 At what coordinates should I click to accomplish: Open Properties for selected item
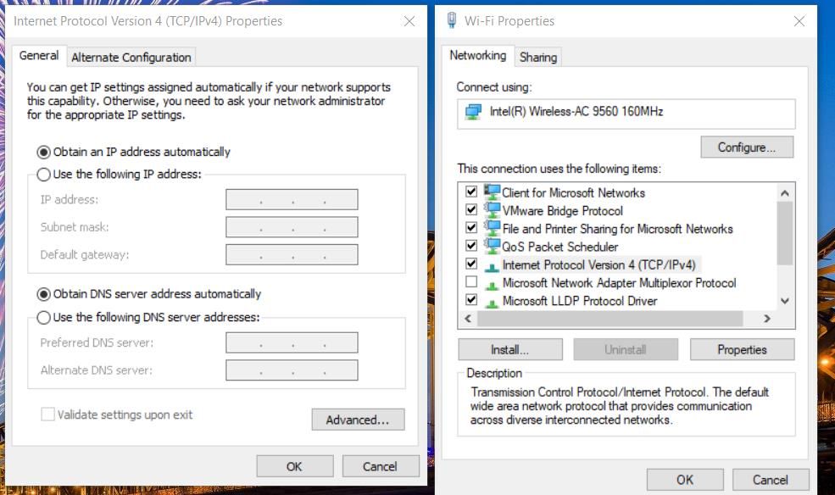click(743, 350)
